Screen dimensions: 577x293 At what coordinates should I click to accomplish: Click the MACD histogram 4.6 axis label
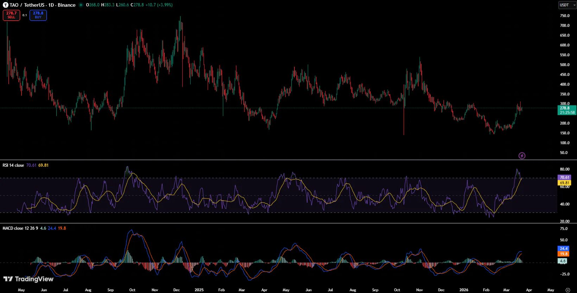tap(563, 261)
